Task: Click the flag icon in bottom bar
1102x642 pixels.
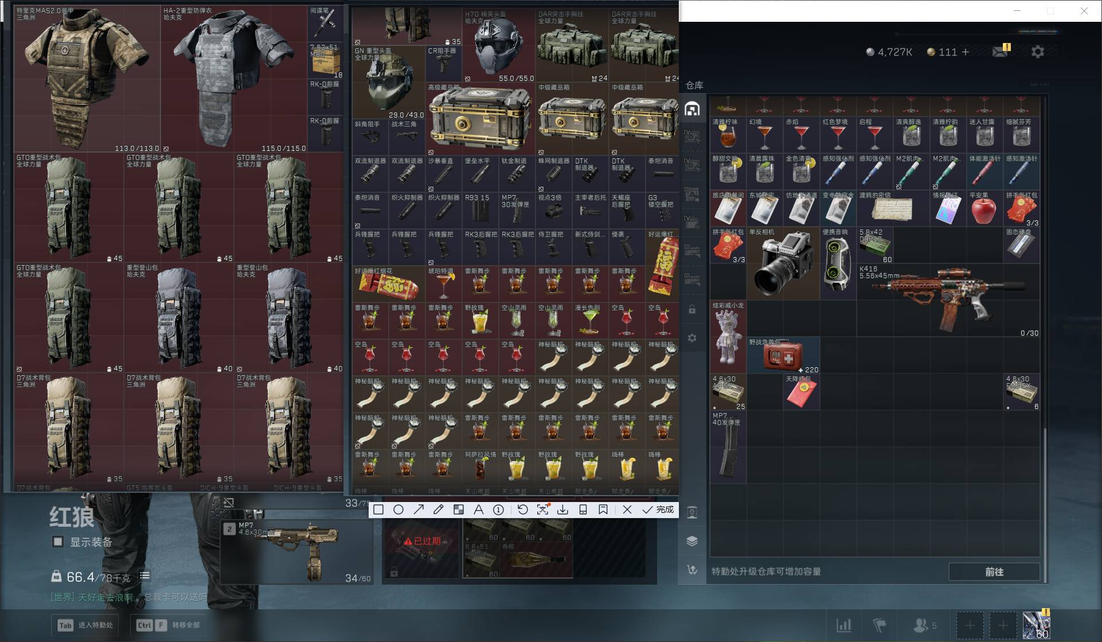Action: pyautogui.click(x=880, y=625)
